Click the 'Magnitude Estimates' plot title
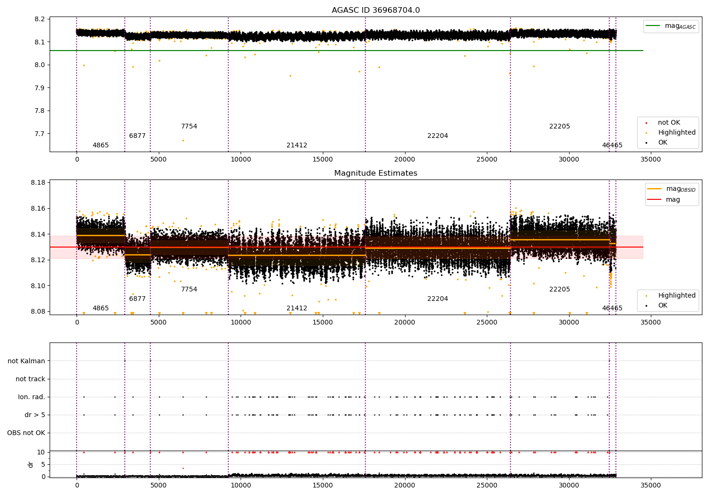The height and width of the screenshot is (496, 709). click(376, 173)
